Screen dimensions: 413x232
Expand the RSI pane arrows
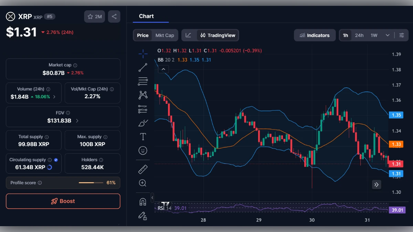click(376, 185)
